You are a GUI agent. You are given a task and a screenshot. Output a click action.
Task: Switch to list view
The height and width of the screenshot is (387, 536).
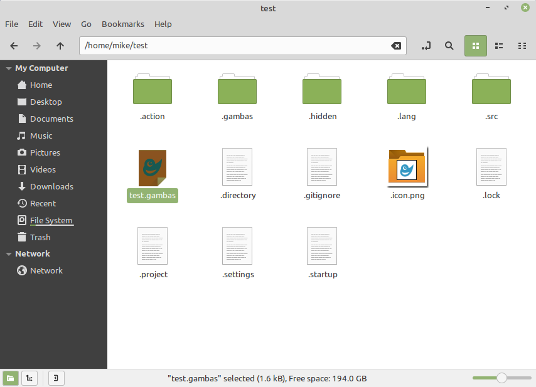499,46
